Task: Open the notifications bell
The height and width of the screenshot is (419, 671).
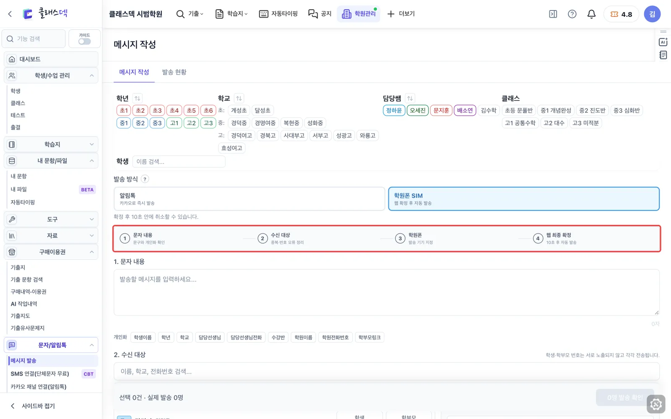Action: point(591,14)
